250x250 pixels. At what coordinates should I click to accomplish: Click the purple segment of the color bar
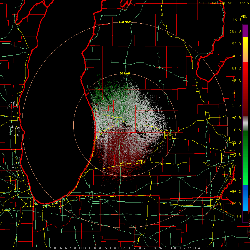pyautogui.click(x=245, y=31)
